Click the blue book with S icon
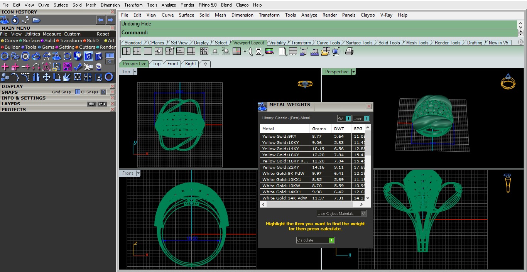Viewport: 527px width, 272px height. tap(98, 56)
